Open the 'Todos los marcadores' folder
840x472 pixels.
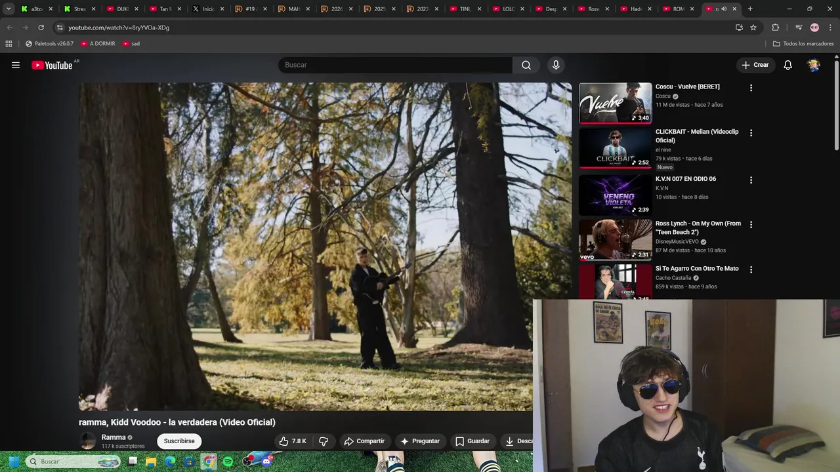point(803,44)
